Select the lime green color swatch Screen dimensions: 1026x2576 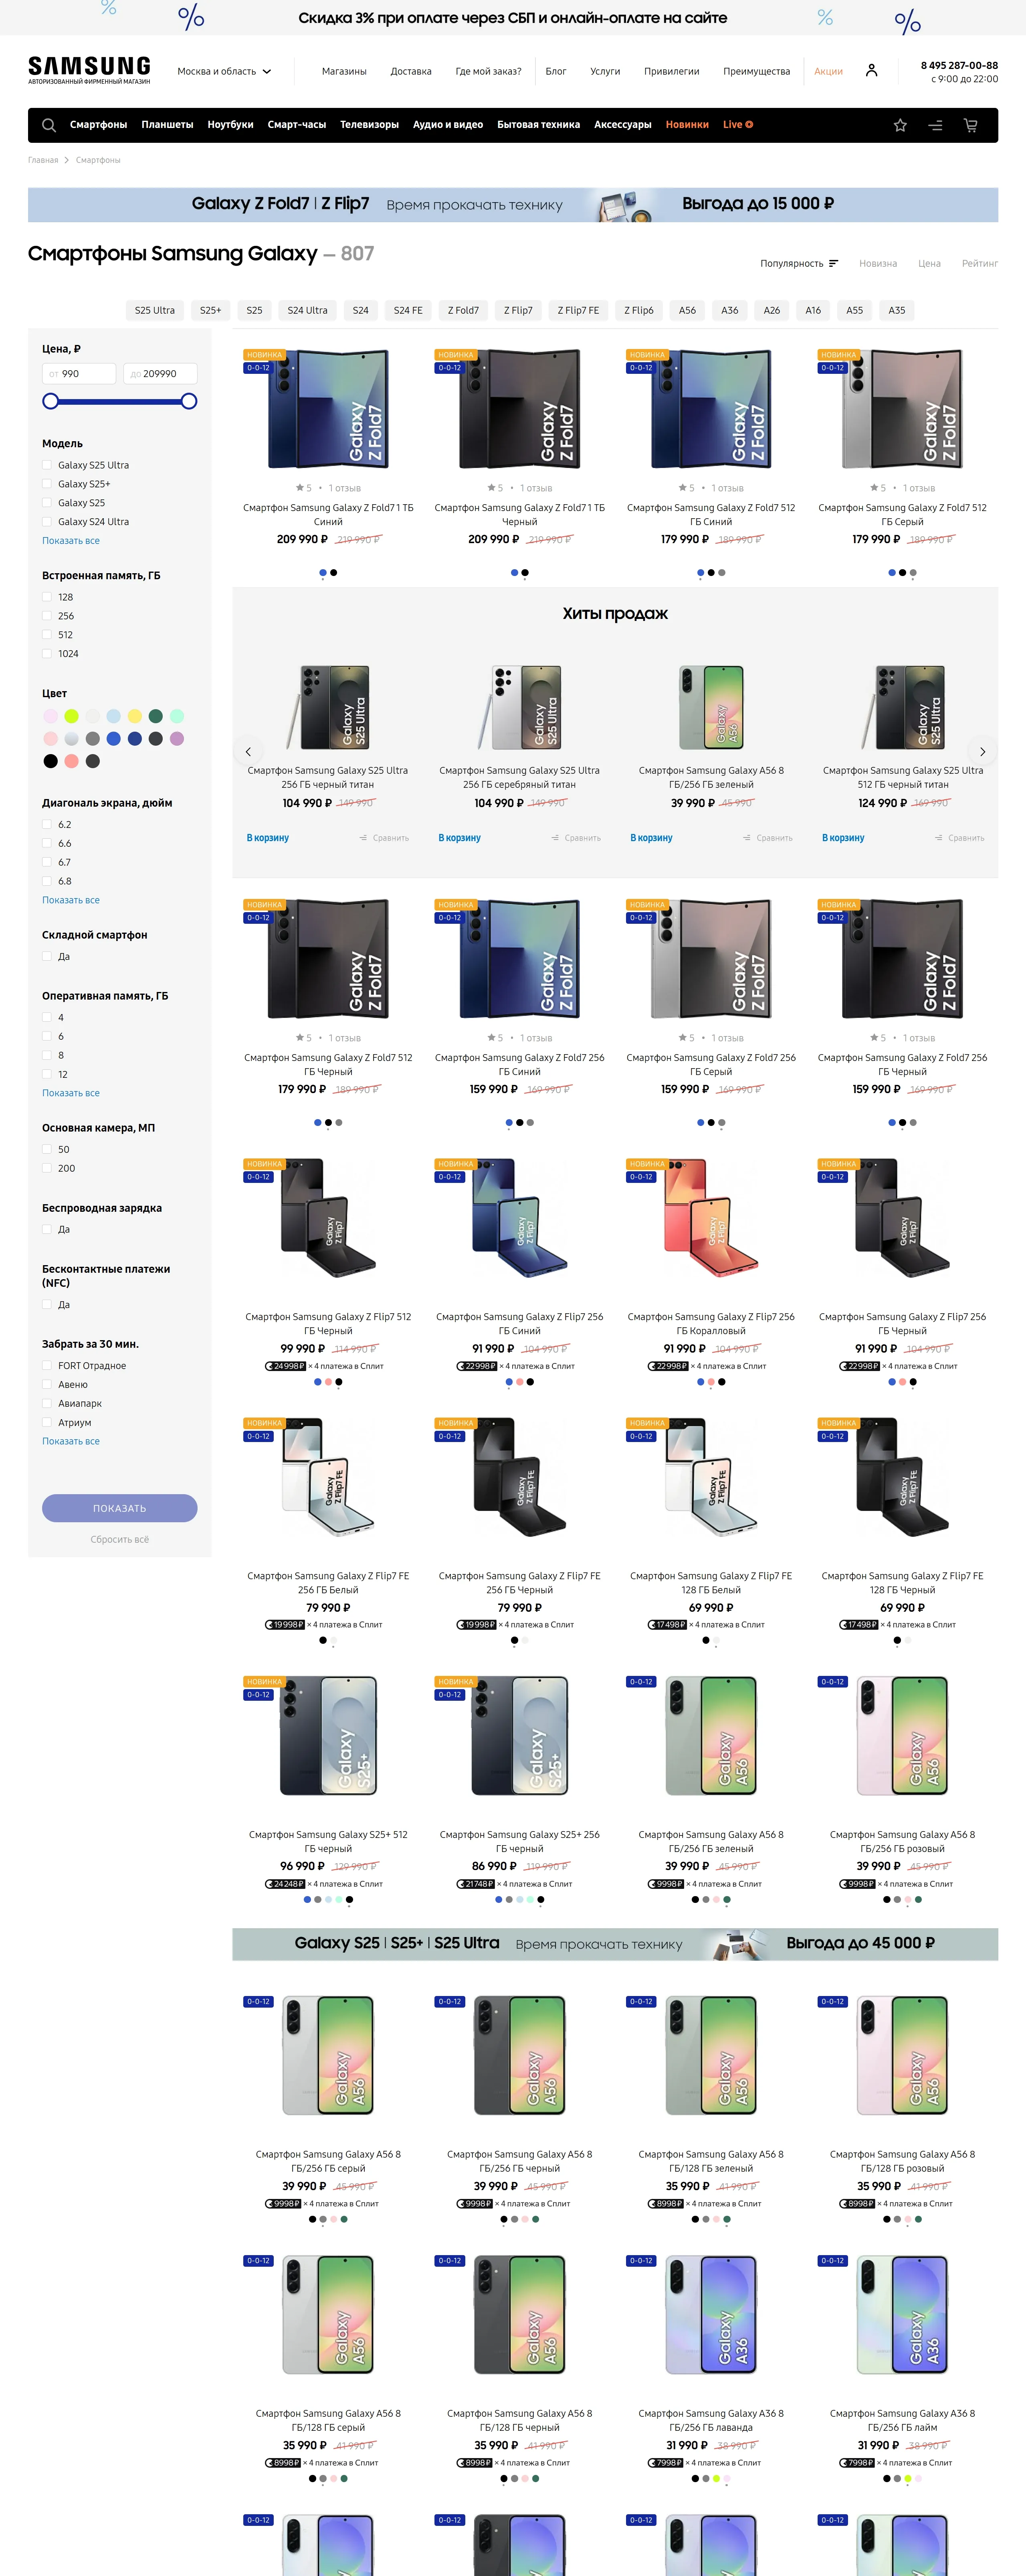pyautogui.click(x=72, y=716)
